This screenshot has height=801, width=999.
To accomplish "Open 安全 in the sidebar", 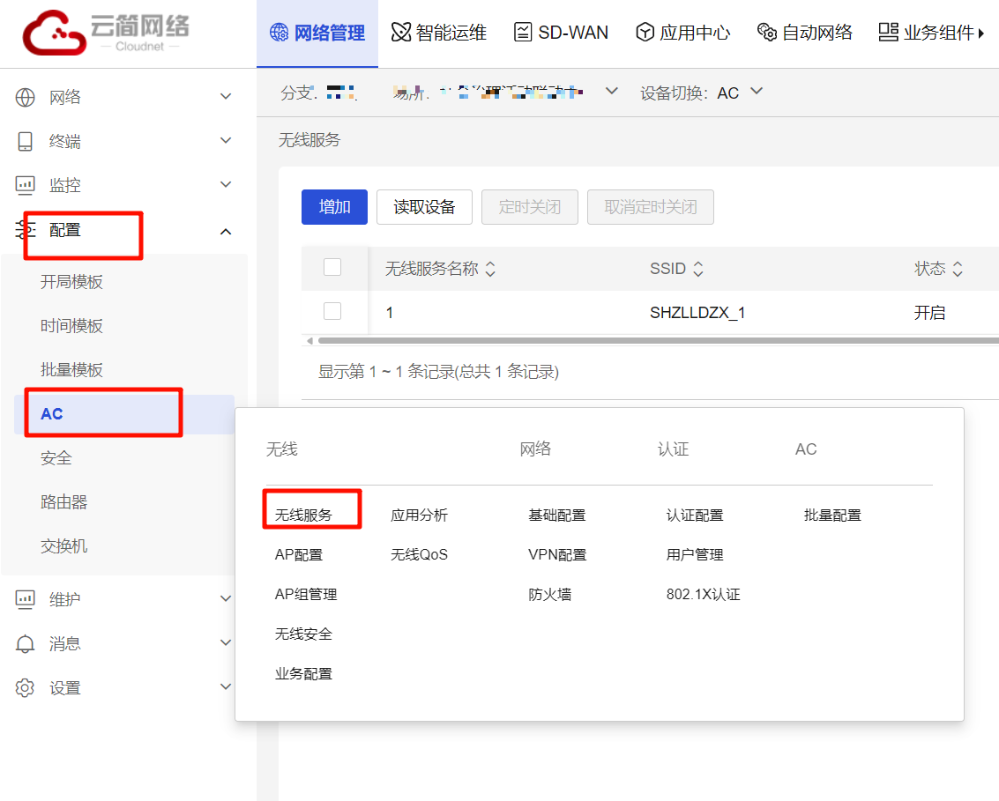I will tap(56, 458).
